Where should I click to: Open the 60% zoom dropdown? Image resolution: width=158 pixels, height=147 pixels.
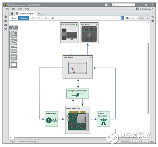click(144, 18)
